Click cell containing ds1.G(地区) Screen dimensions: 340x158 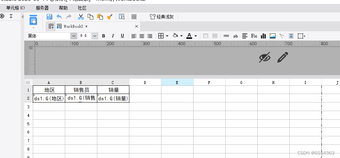(x=49, y=98)
